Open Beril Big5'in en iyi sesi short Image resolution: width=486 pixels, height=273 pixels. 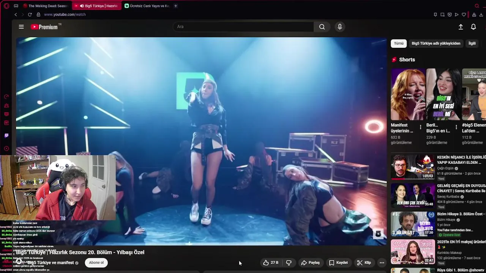point(443,94)
